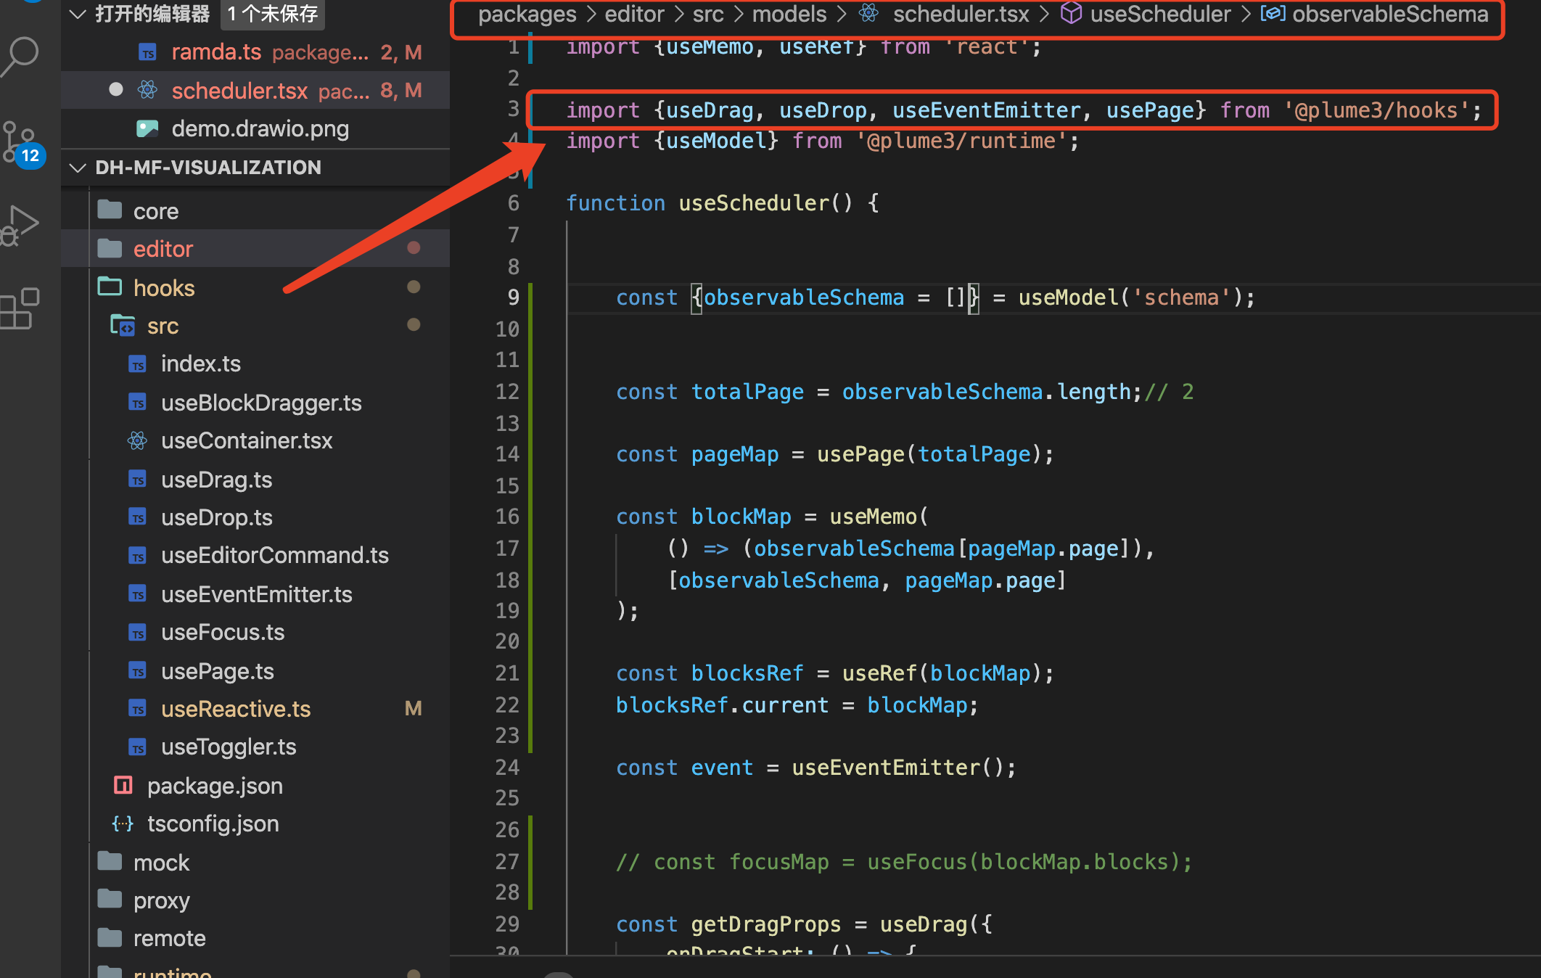This screenshot has height=978, width=1541.
Task: Click the unsaved-changes dot on scheduler.tsx
Action: click(x=116, y=89)
